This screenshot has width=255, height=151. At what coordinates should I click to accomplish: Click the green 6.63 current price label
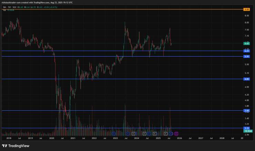[x=246, y=43]
